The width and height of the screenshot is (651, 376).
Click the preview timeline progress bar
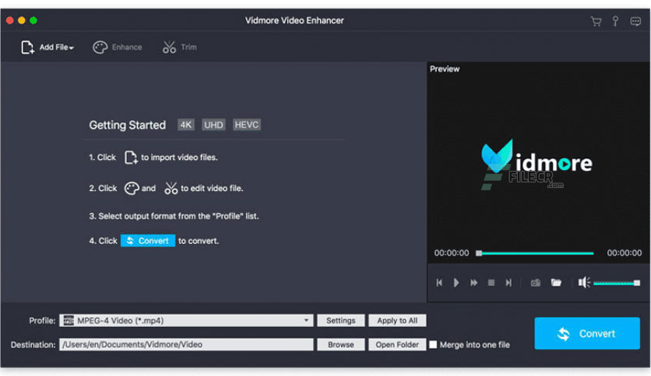[535, 253]
